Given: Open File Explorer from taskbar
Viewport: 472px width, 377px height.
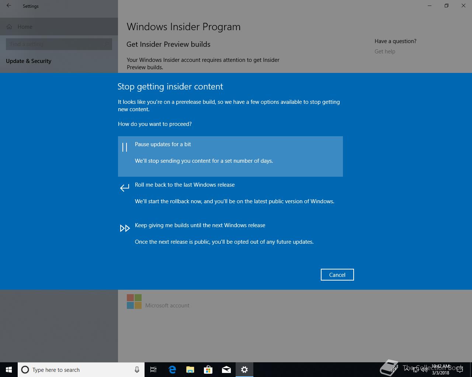Looking at the screenshot, I should point(190,370).
